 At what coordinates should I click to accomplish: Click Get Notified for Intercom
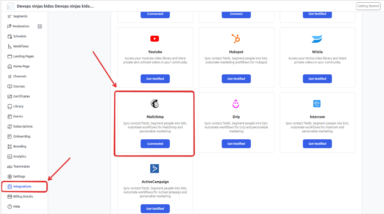(x=317, y=144)
